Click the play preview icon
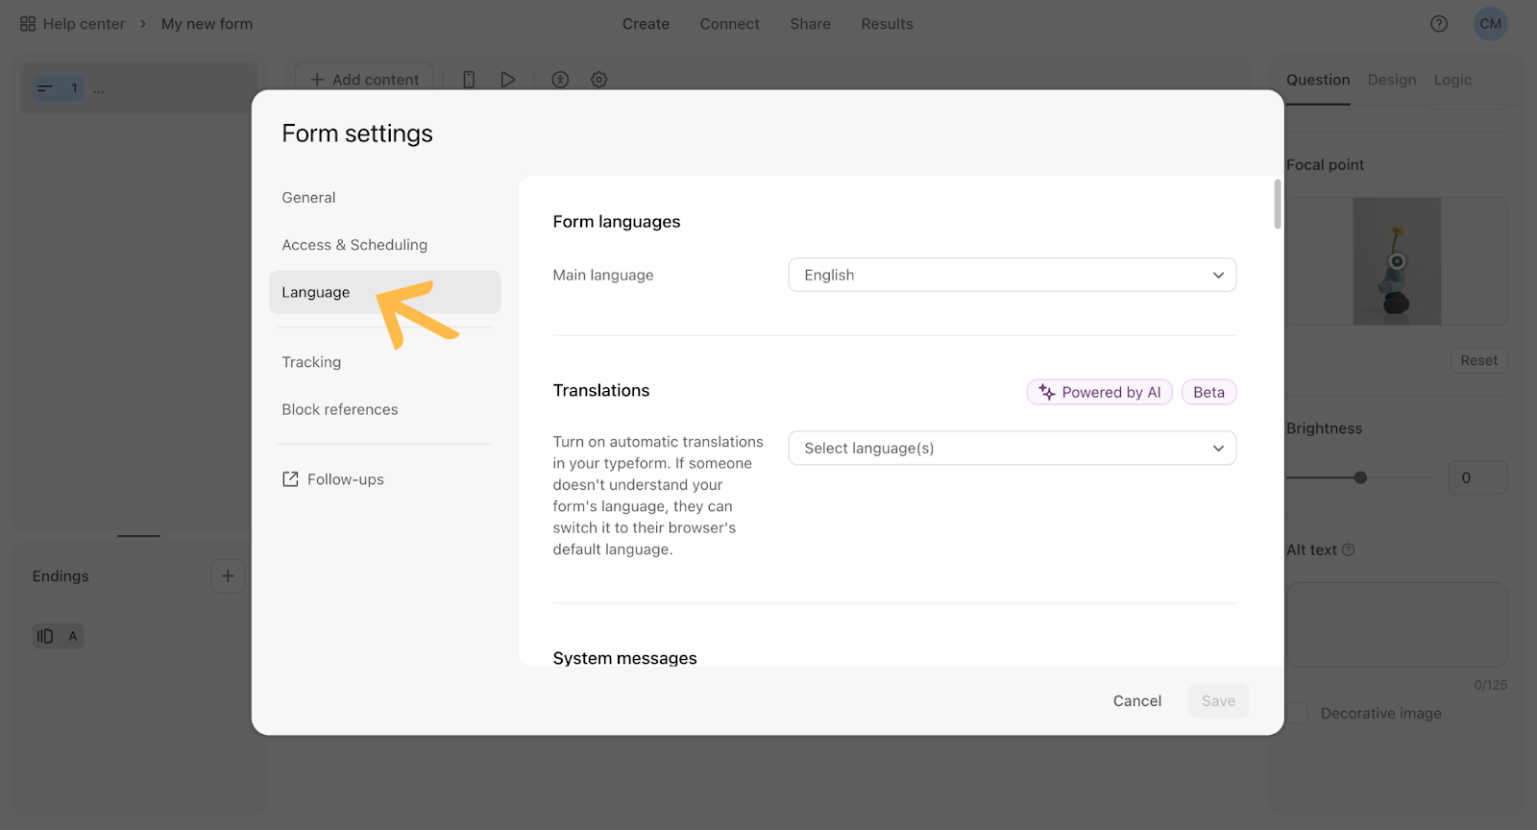The width and height of the screenshot is (1537, 830). (508, 80)
